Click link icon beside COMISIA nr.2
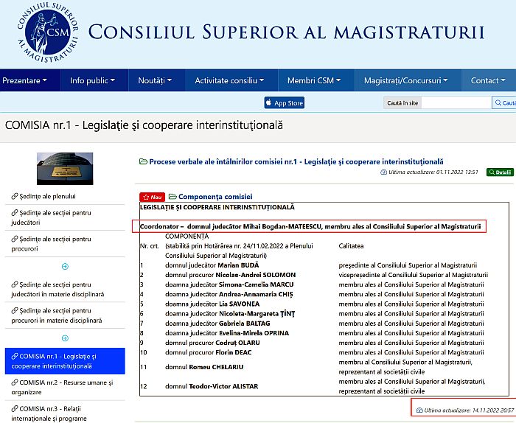 [x=15, y=382]
